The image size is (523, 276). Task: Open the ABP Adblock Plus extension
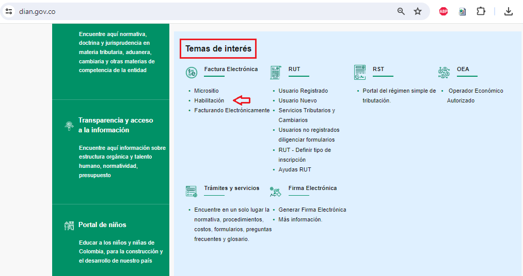coord(443,11)
